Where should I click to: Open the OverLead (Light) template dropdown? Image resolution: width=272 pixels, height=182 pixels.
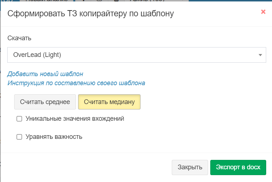[137, 55]
